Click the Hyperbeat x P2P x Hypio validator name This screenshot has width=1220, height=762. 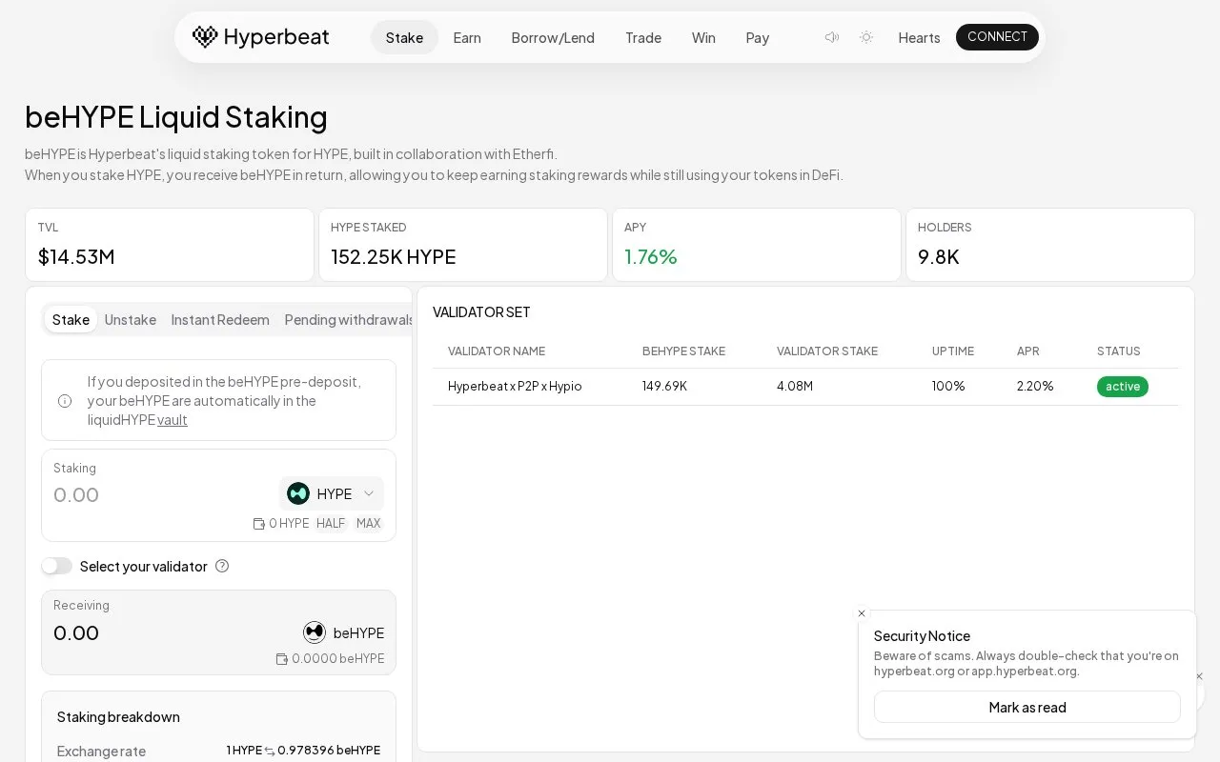pos(515,386)
